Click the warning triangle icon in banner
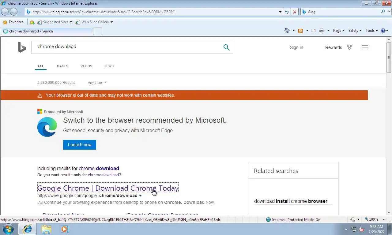The image size is (392, 235). click(40, 95)
